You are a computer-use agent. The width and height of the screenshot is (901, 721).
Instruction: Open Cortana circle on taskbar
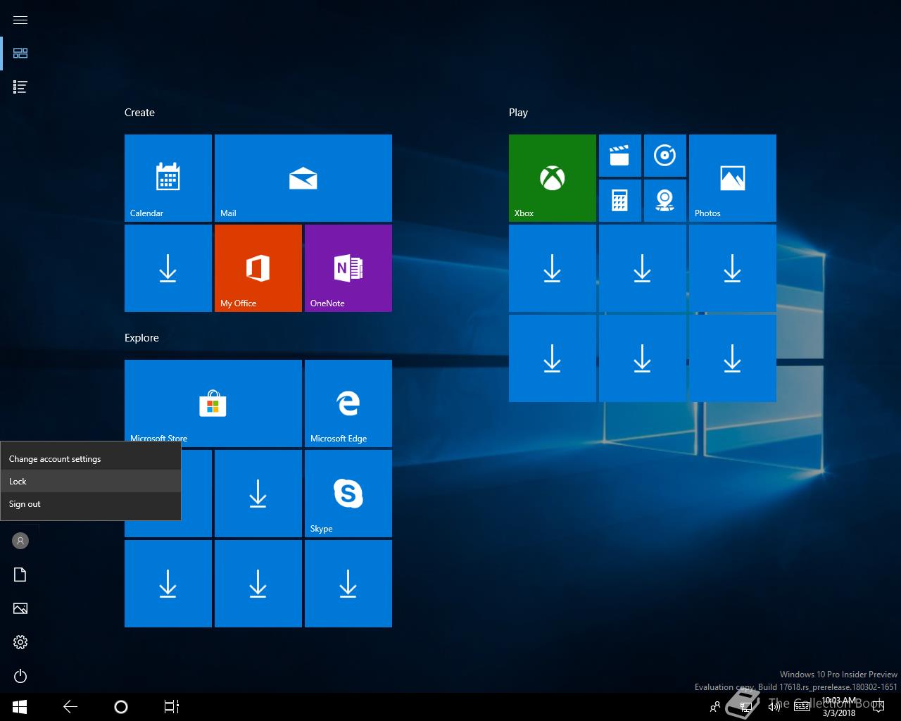(x=121, y=707)
